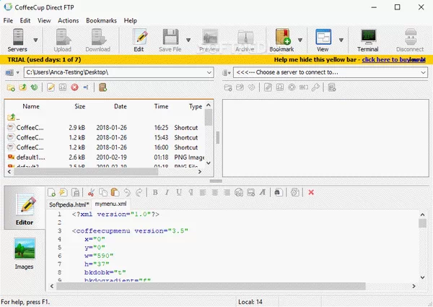Expand the Servers dropdown arrow
This screenshot has width=433, height=307.
click(35, 40)
